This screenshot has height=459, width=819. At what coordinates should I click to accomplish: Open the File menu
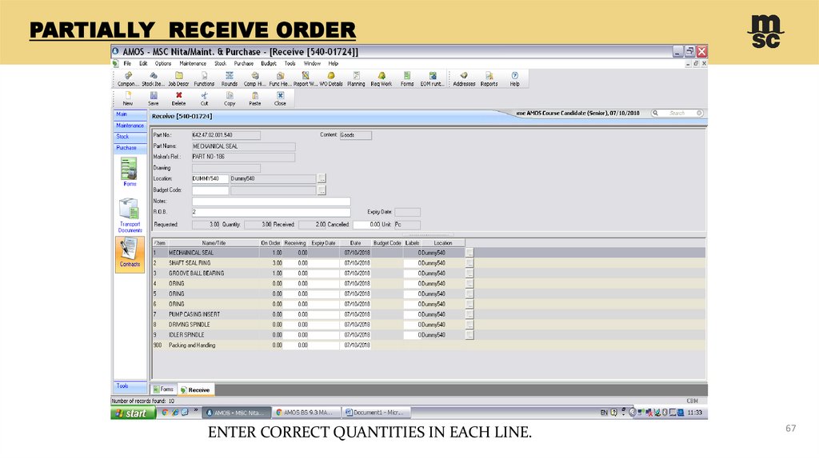(127, 63)
